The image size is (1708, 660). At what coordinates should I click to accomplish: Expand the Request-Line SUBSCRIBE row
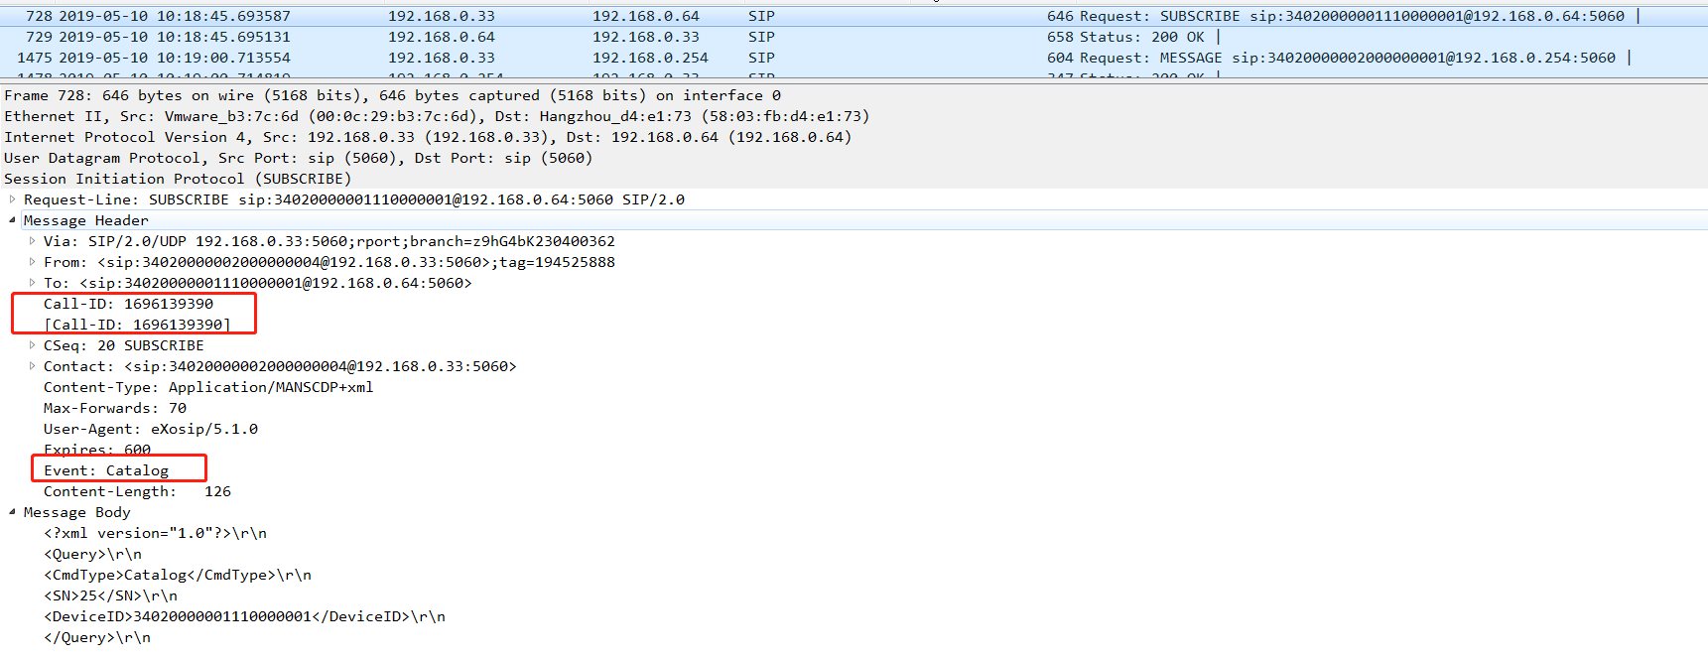[x=12, y=199]
